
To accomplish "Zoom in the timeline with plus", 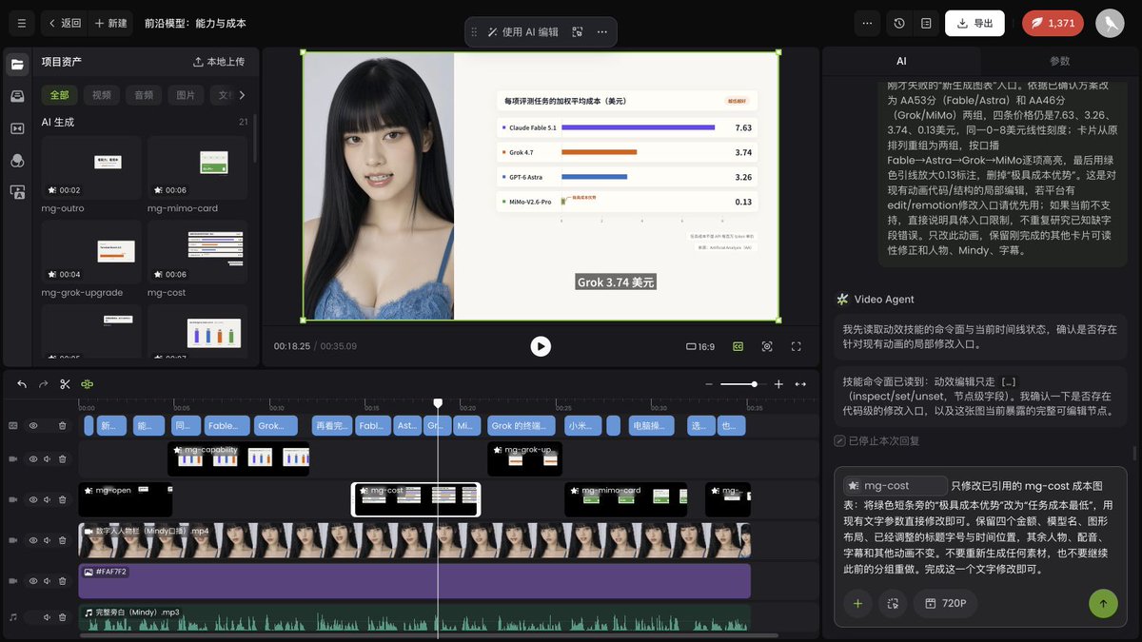I will click(x=778, y=384).
